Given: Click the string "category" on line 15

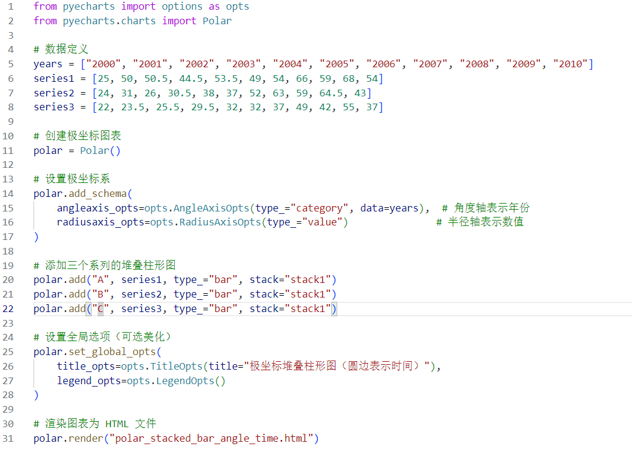Looking at the screenshot, I should (319, 208).
